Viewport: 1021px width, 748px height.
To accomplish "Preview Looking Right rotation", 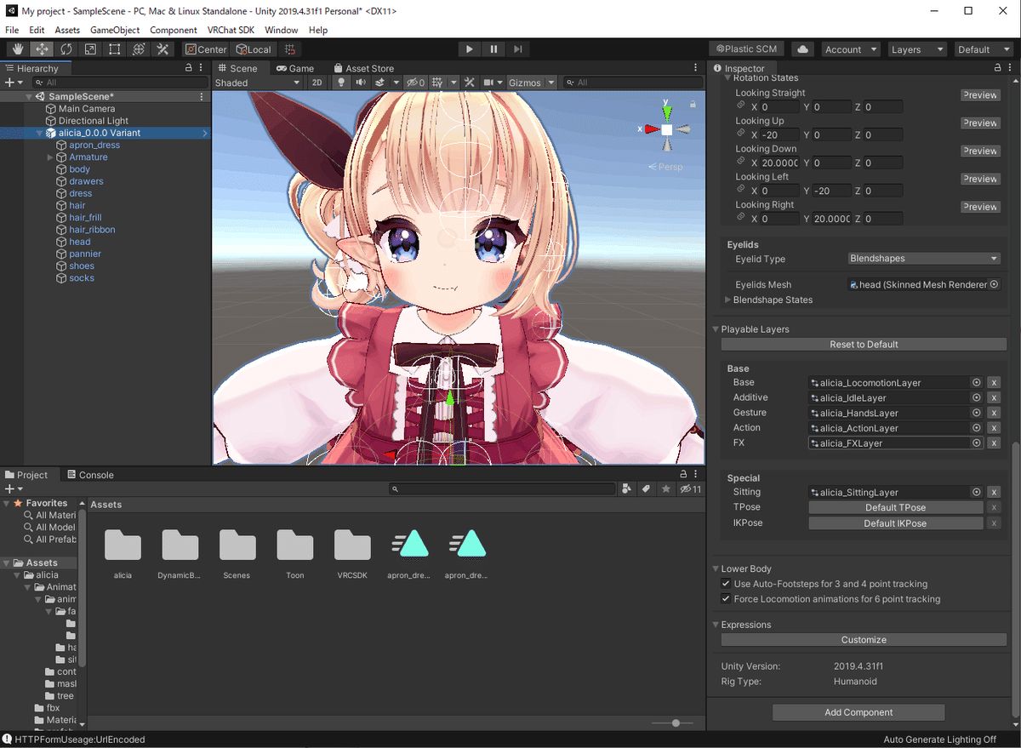I will pyautogui.click(x=980, y=207).
